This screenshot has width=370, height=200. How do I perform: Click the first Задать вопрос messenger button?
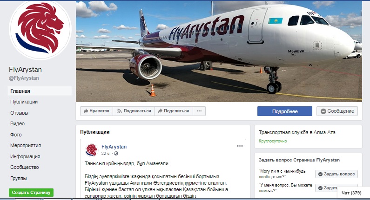pyautogui.click(x=336, y=174)
